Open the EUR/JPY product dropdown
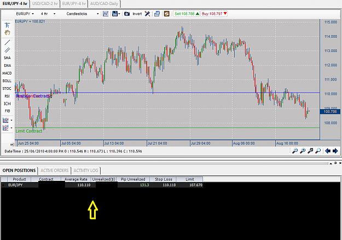The image size is (342, 240). click(25, 14)
